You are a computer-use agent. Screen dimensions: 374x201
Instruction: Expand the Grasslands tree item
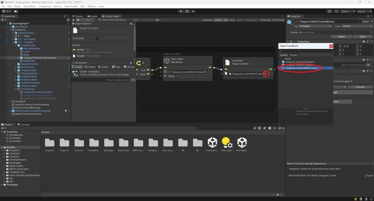click(10, 27)
